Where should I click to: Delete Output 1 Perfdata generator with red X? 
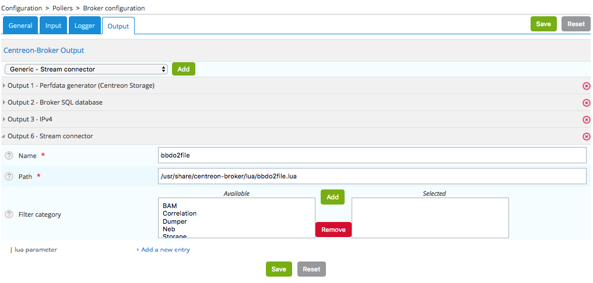click(586, 86)
